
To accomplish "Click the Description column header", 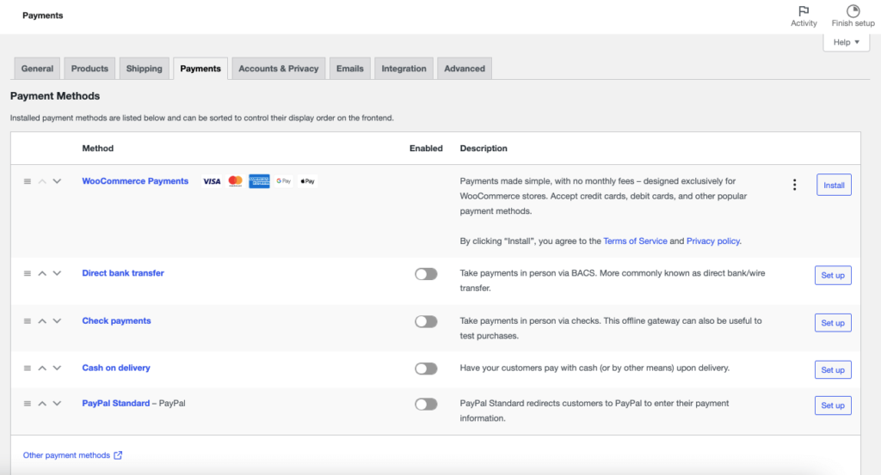I will pyautogui.click(x=484, y=148).
